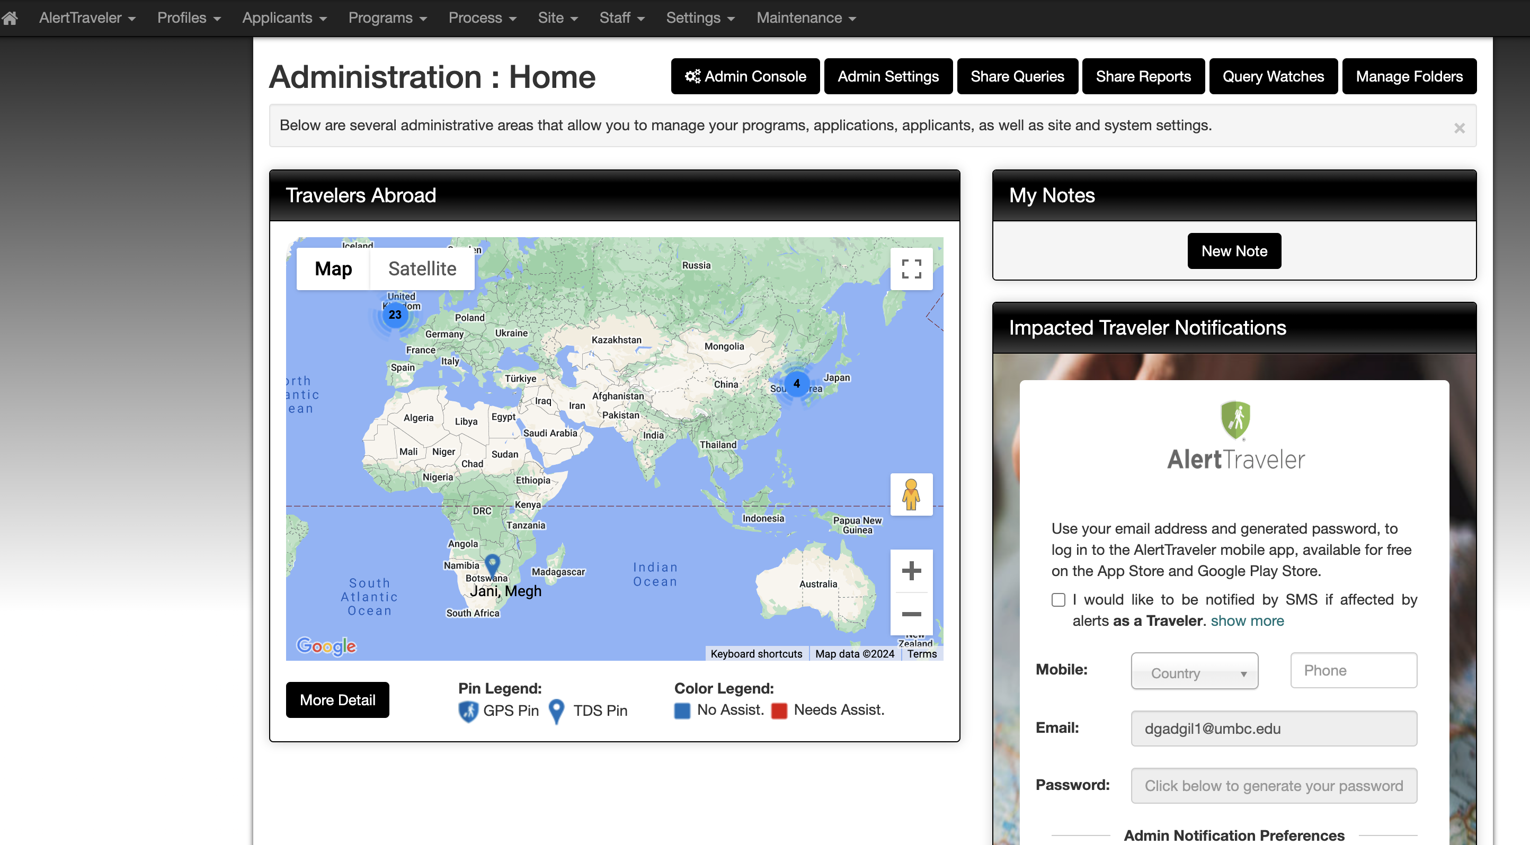Enable SMS notification checkbox
The image size is (1530, 845).
click(1058, 599)
